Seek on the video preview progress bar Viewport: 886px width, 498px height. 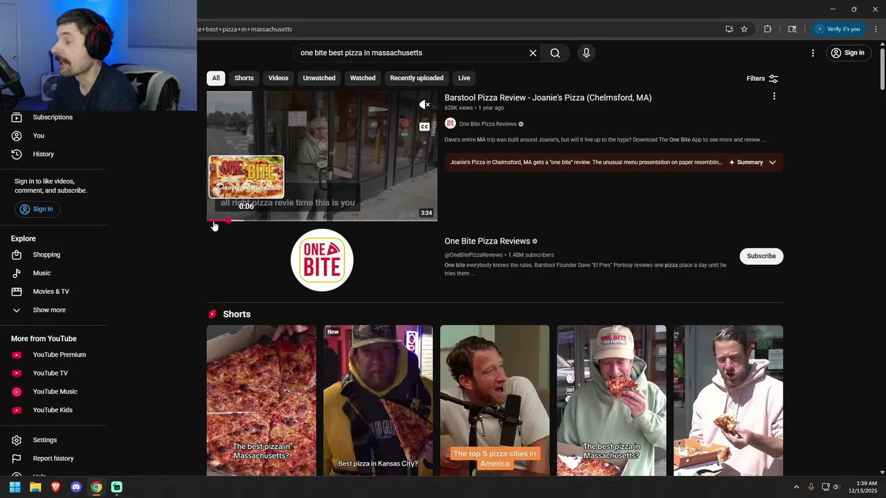[x=322, y=221]
